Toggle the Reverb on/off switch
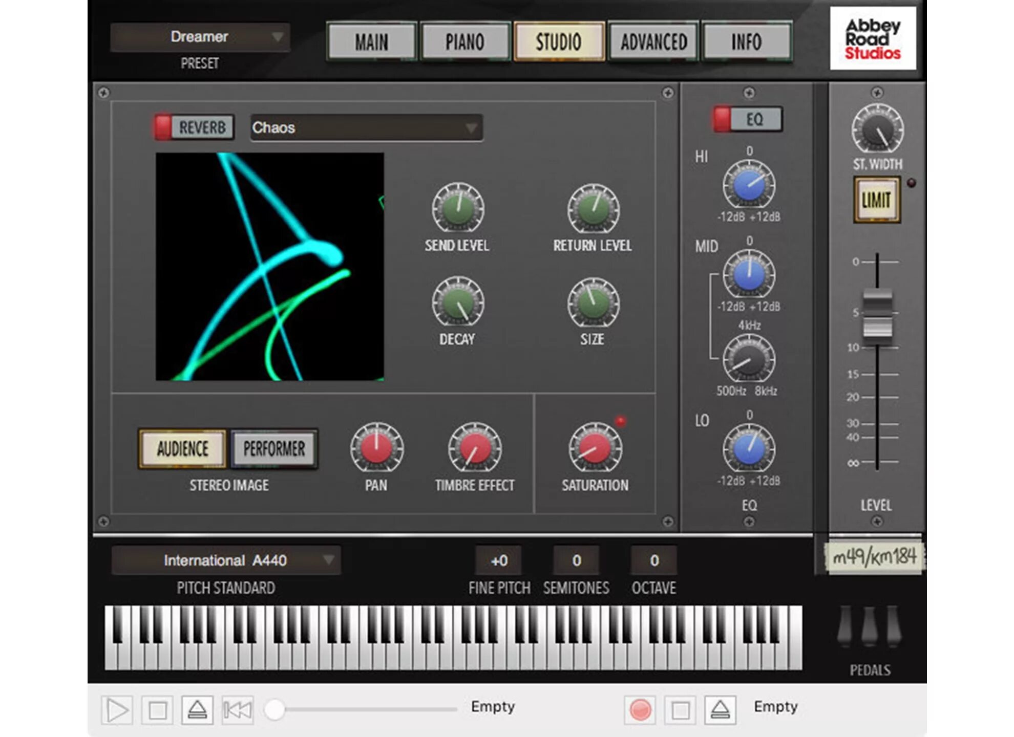 (194, 127)
